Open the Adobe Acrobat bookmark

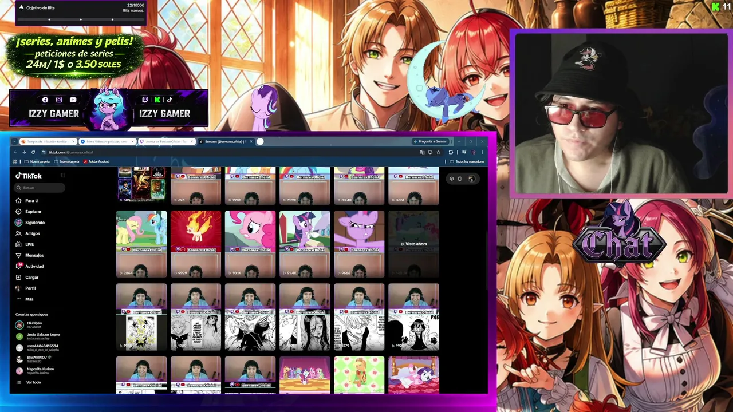(x=96, y=161)
